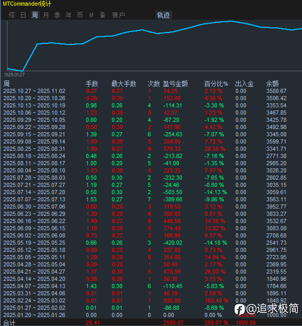This screenshot has width=302, height=326.
Task: Select the 2025.08.25 ~ 2025.08.31 week row
Action: (34, 149)
